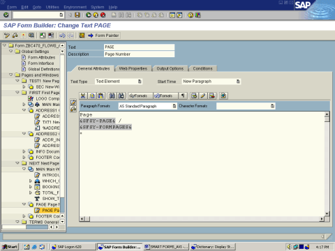Click the Display/Change pencil toolbar icon
The image size is (335, 251).
7,36
